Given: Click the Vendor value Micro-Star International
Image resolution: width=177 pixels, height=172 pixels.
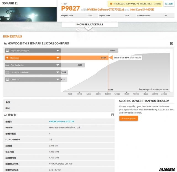Looking at the screenshot, I should (64, 128).
